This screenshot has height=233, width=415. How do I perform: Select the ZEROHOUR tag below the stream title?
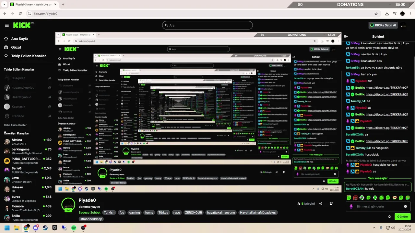click(194, 213)
